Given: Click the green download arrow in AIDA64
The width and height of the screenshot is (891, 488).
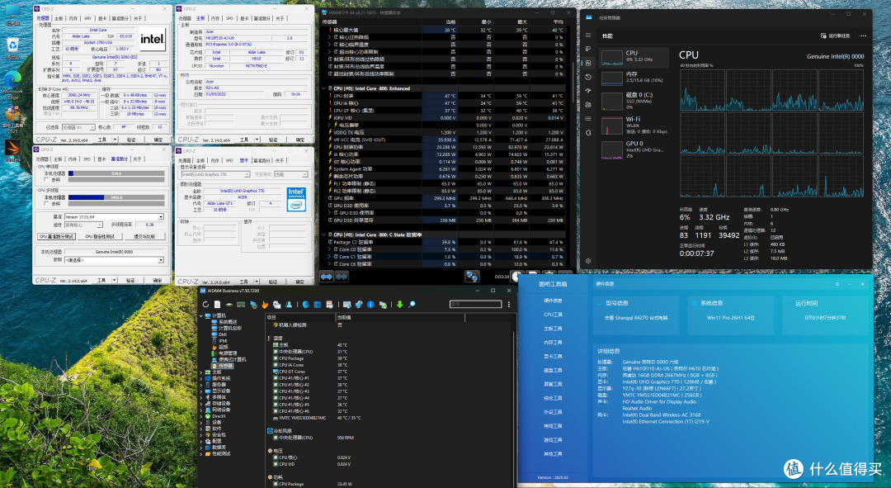Looking at the screenshot, I should [x=400, y=305].
